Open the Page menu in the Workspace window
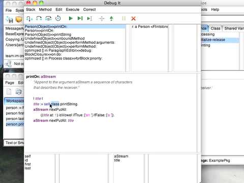Screen dimensions: 244x183 10,83
